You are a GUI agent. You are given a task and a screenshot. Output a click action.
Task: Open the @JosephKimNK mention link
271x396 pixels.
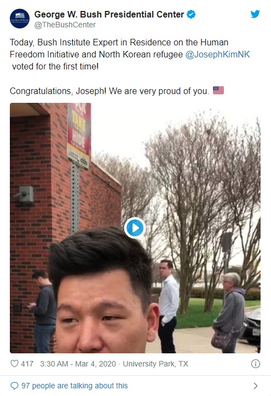218,54
